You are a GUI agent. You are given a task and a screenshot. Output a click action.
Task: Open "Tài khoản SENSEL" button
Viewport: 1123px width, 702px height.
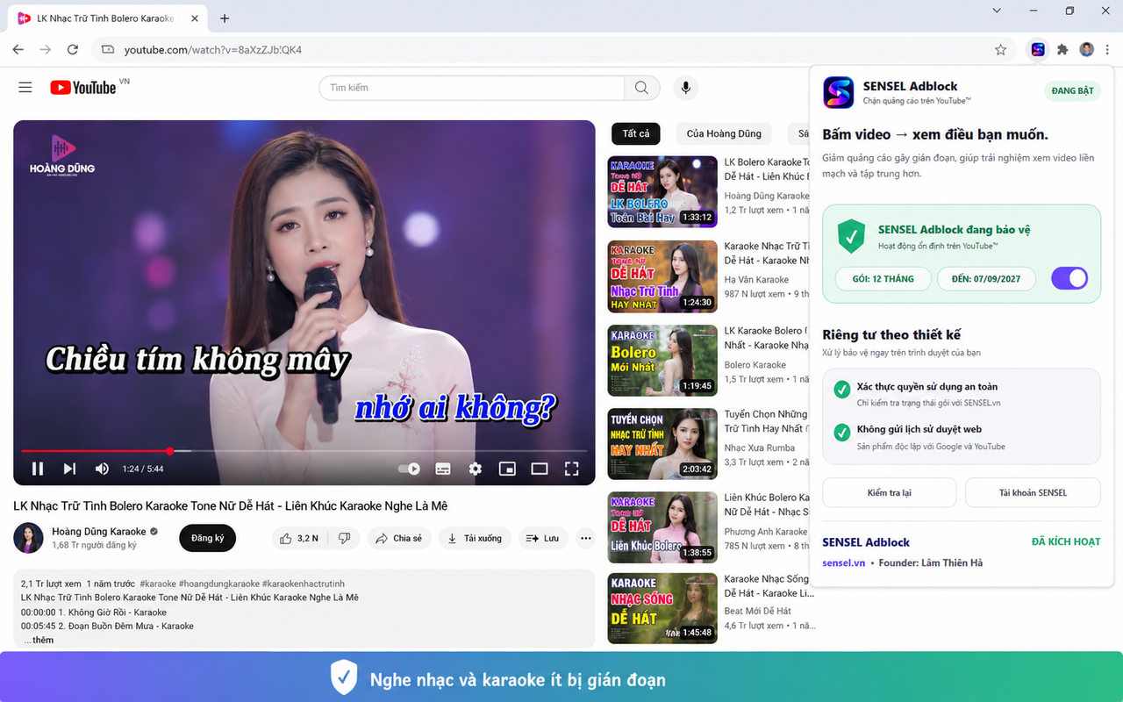(x=1033, y=492)
